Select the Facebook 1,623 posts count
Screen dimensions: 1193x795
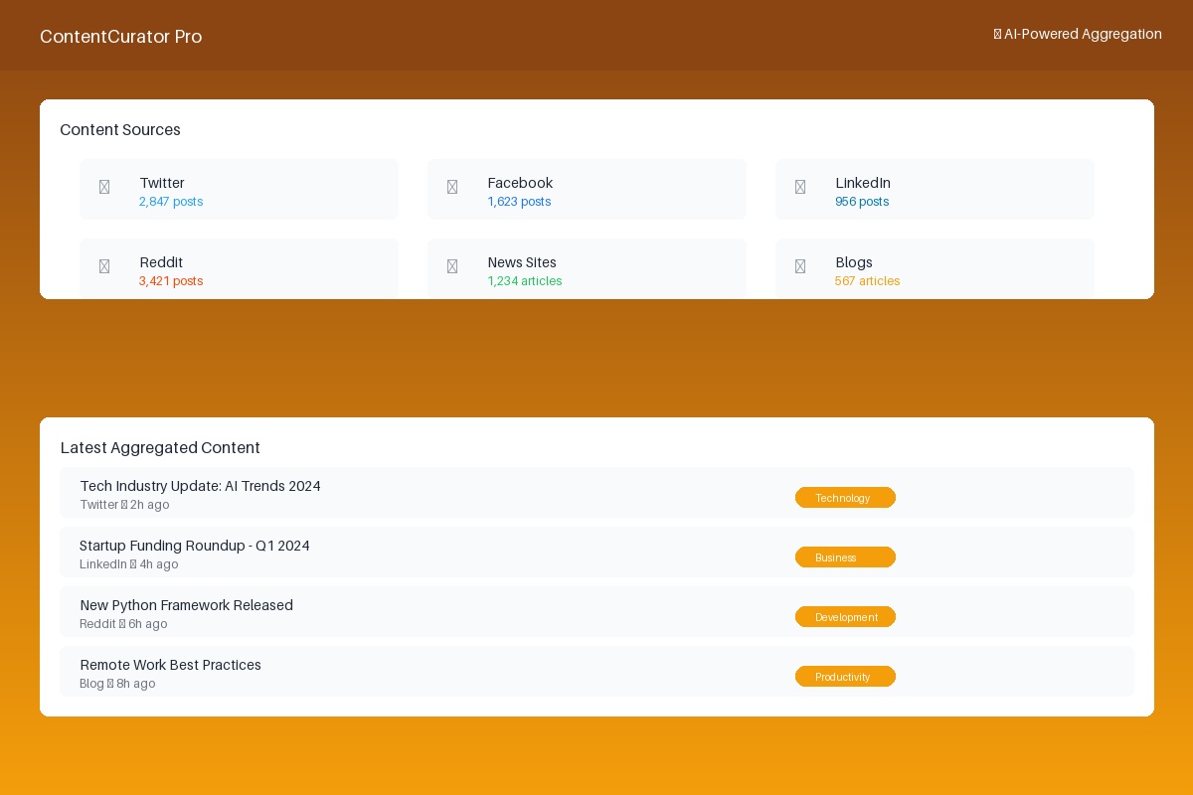coord(519,202)
